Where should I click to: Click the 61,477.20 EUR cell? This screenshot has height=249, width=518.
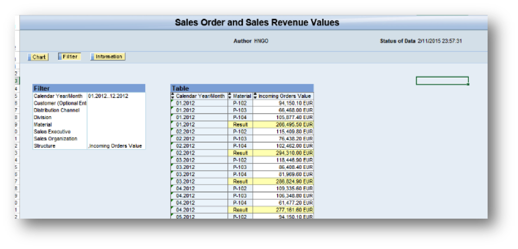(x=283, y=203)
